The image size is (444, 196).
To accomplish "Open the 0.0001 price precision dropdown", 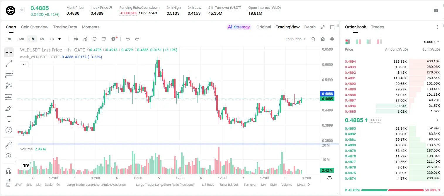I will 432,42.
